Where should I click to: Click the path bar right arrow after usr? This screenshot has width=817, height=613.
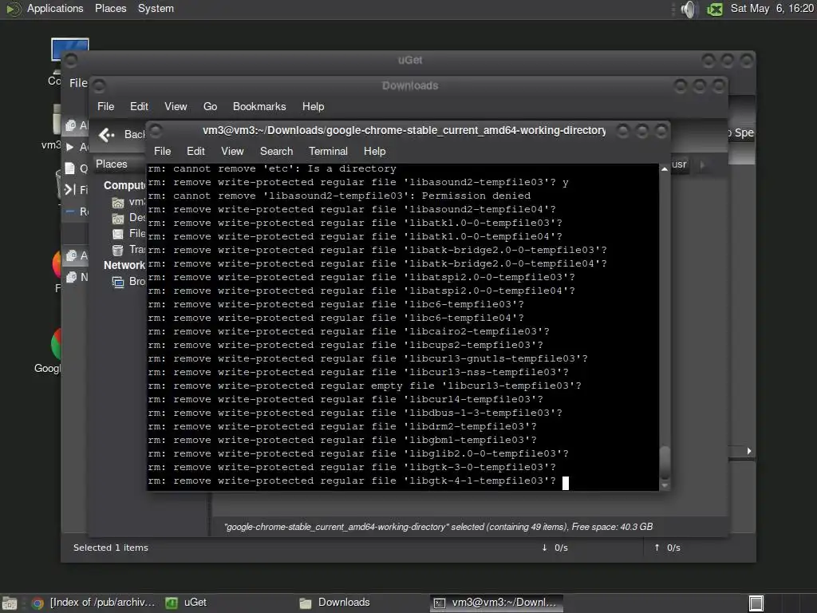[702, 165]
